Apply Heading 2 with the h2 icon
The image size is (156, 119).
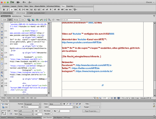(35, 10)
